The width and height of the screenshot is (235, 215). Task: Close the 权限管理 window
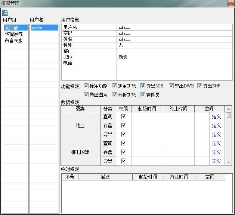tap(230, 3)
